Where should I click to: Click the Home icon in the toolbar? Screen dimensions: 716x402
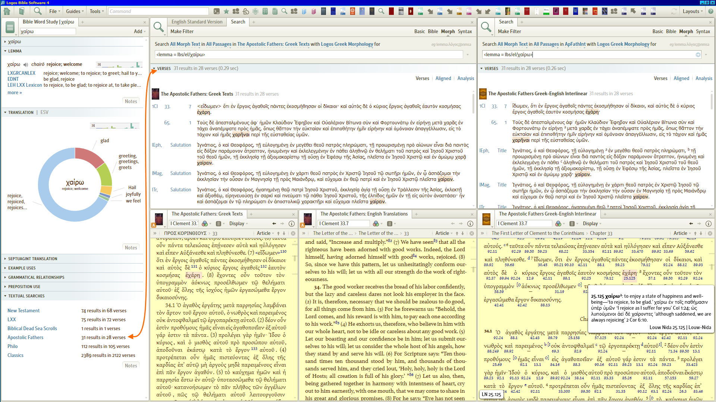(x=7, y=11)
